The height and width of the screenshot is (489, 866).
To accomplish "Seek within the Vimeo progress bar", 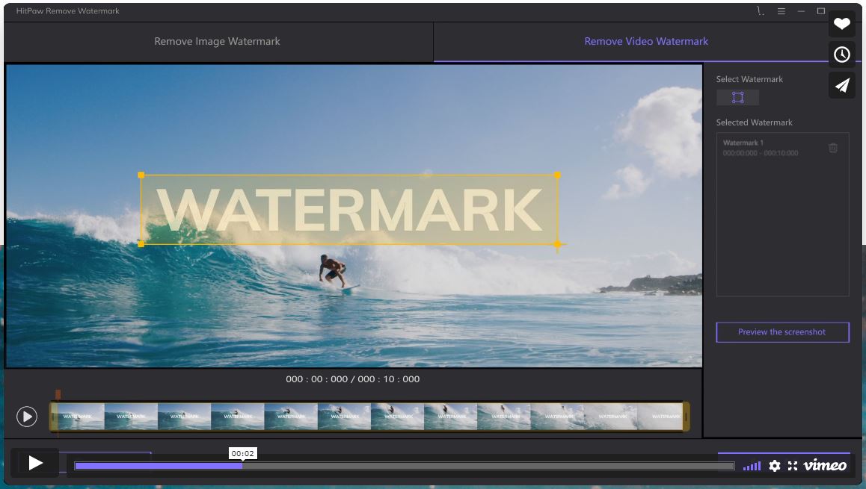I will 404,466.
